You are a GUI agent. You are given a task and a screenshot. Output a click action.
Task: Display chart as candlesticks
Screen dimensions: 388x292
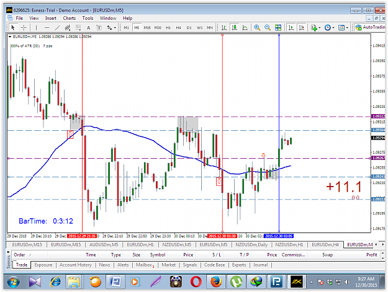[x=234, y=27]
